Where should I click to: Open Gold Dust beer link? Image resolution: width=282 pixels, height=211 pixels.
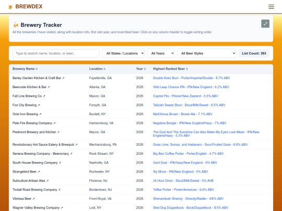click(185, 163)
